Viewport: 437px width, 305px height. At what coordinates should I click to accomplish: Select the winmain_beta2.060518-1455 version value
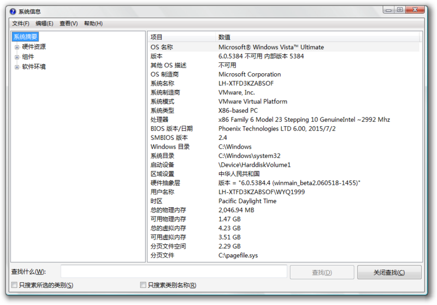289,183
